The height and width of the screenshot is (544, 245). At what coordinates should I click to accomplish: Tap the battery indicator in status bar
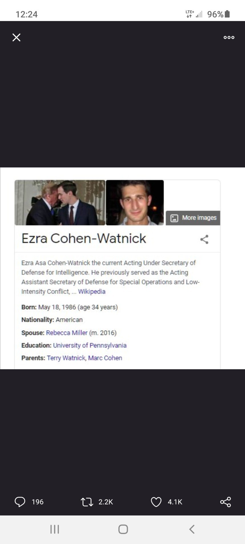tap(227, 14)
